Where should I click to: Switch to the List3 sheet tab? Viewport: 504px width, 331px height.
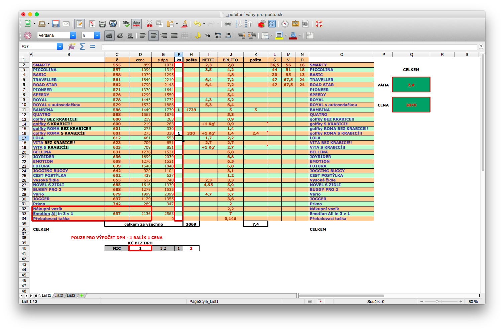point(71,296)
